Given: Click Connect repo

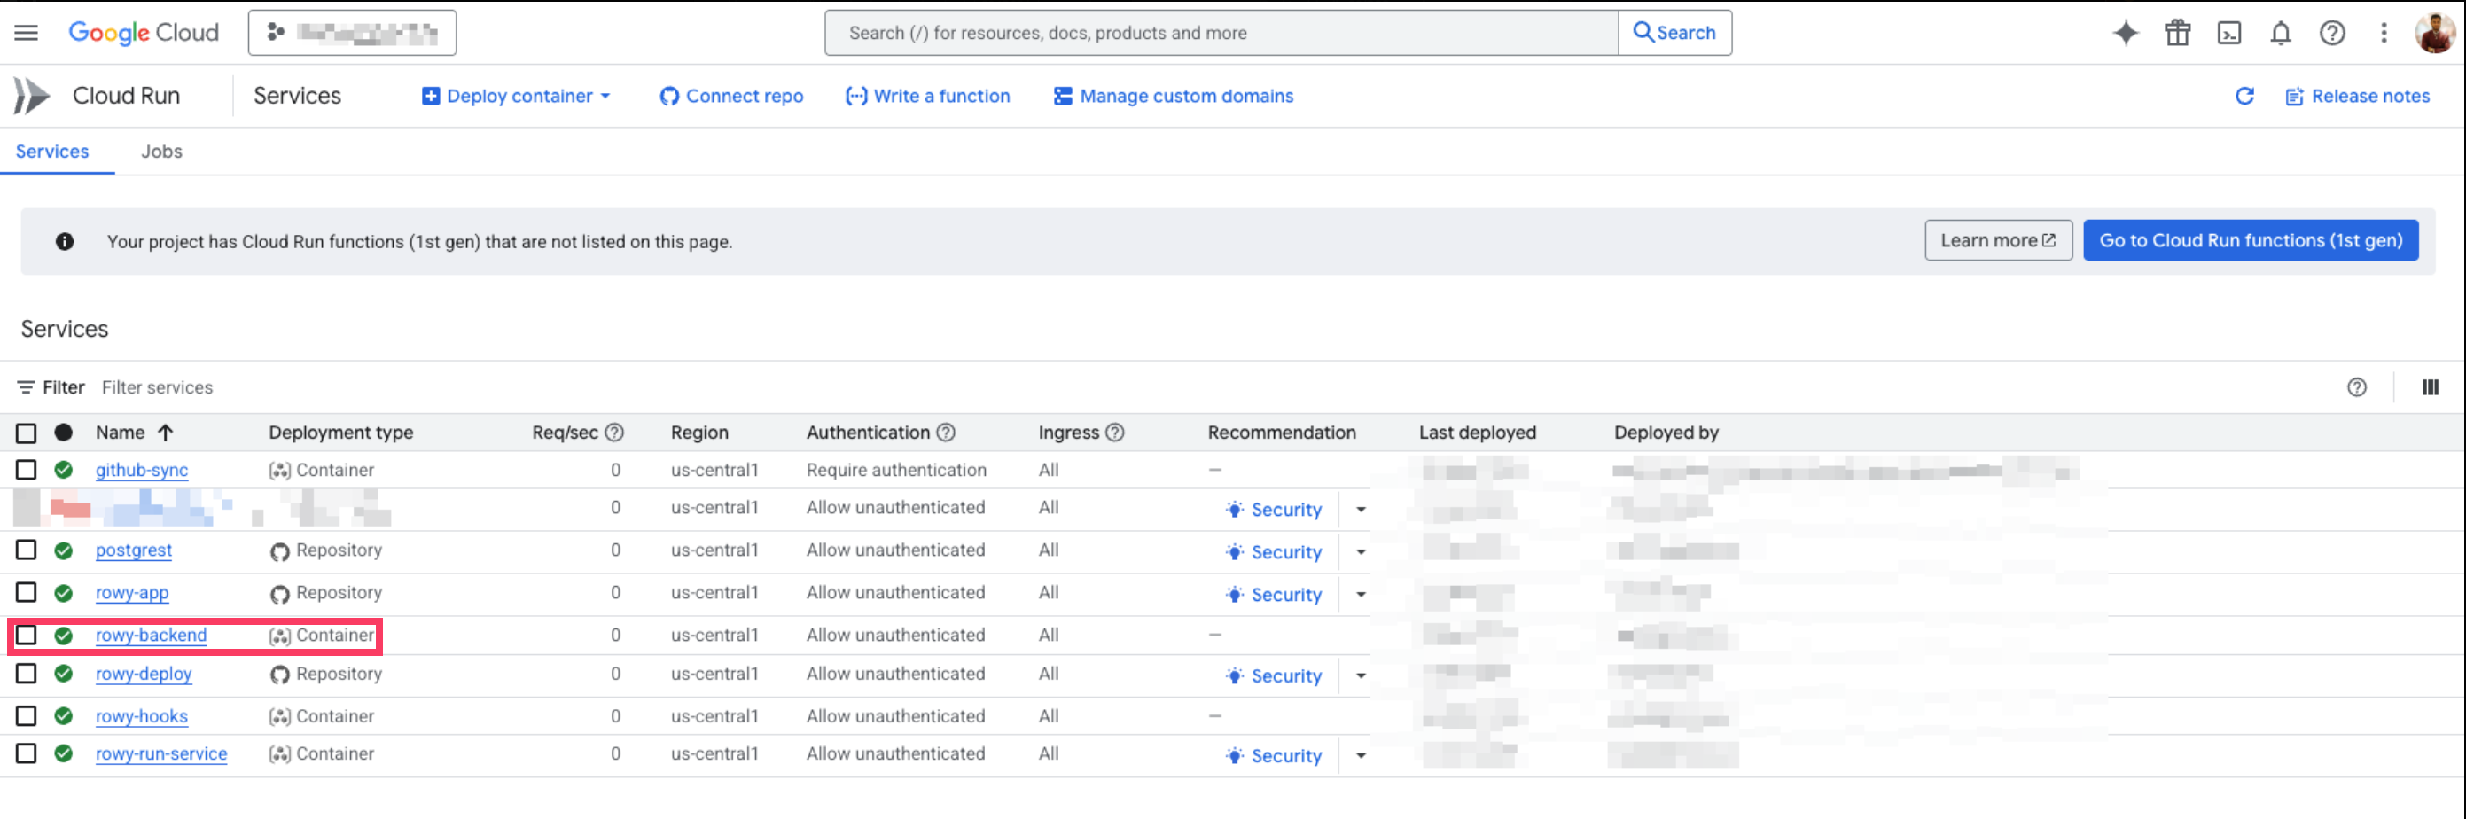Looking at the screenshot, I should coord(731,96).
